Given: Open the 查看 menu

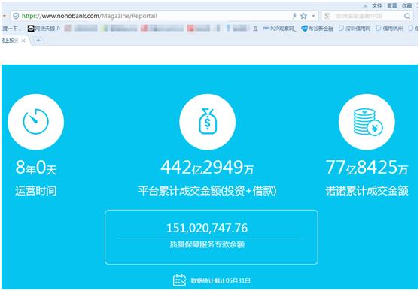Looking at the screenshot, I should click(x=392, y=5).
